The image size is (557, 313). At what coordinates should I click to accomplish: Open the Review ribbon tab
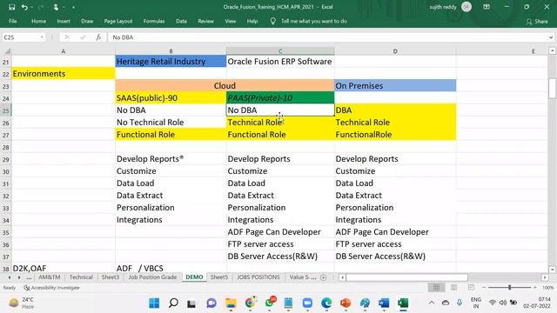(205, 21)
